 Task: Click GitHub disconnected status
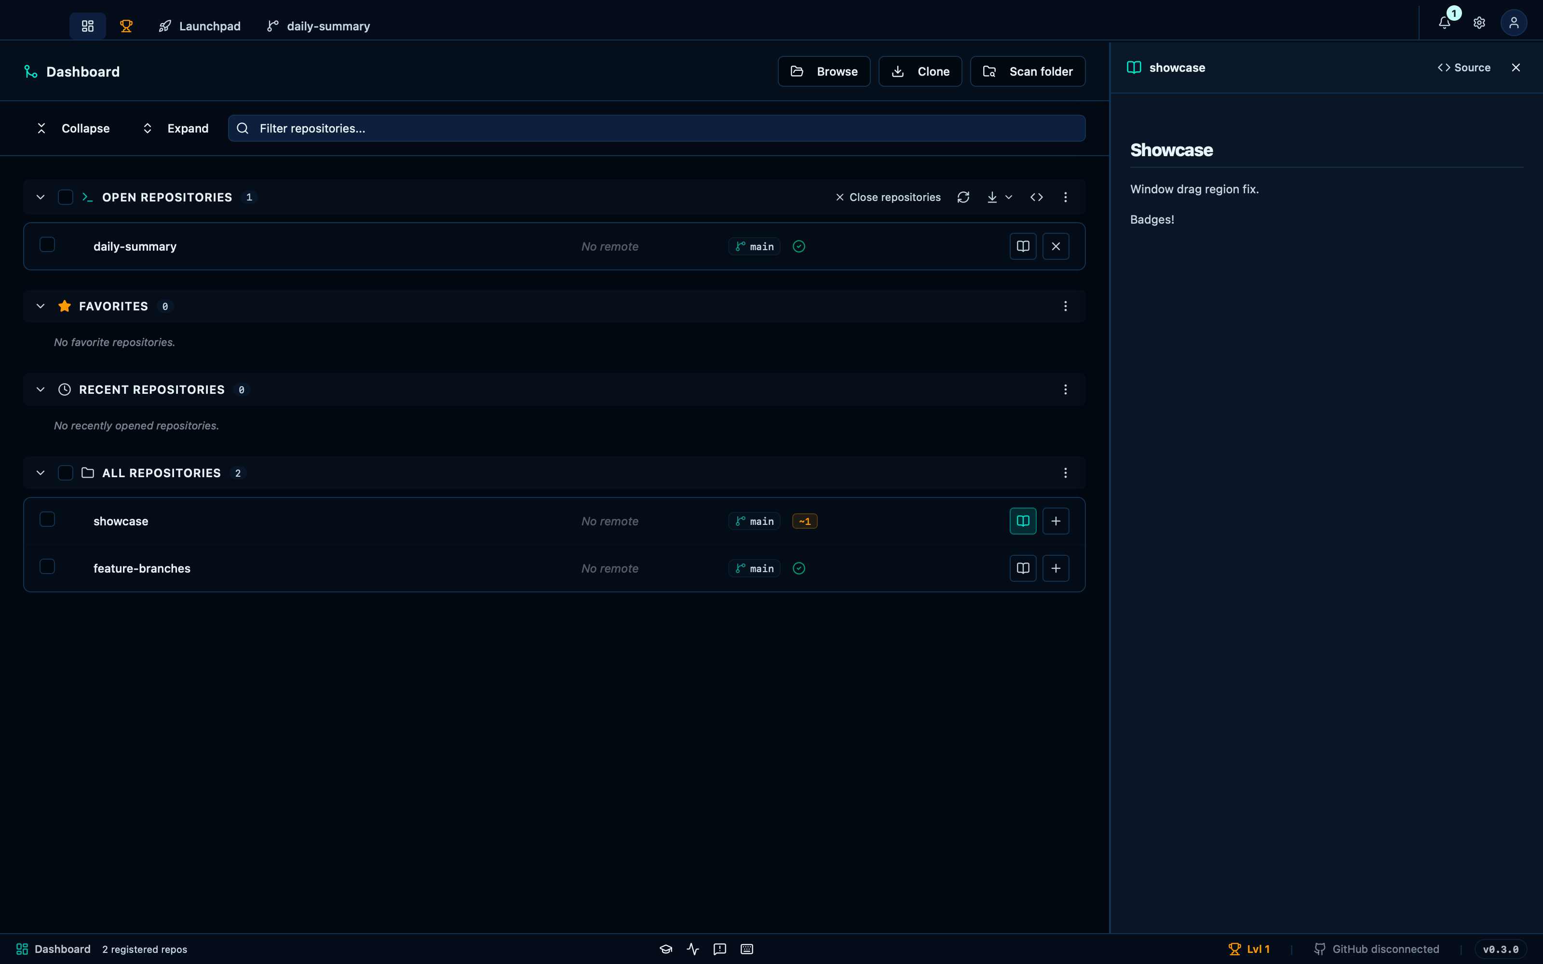pyautogui.click(x=1377, y=950)
